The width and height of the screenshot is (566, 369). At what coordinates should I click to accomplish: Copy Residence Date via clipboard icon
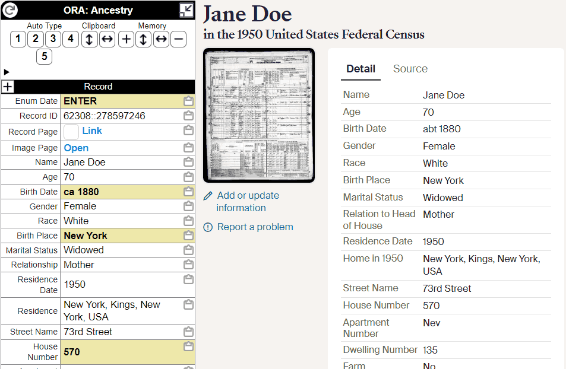click(x=188, y=279)
